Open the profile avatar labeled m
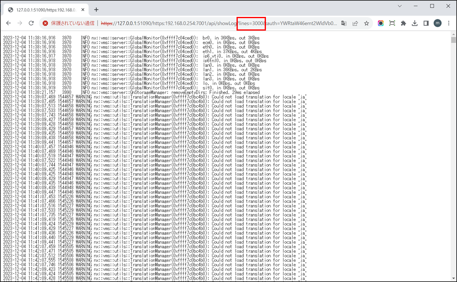 437,24
